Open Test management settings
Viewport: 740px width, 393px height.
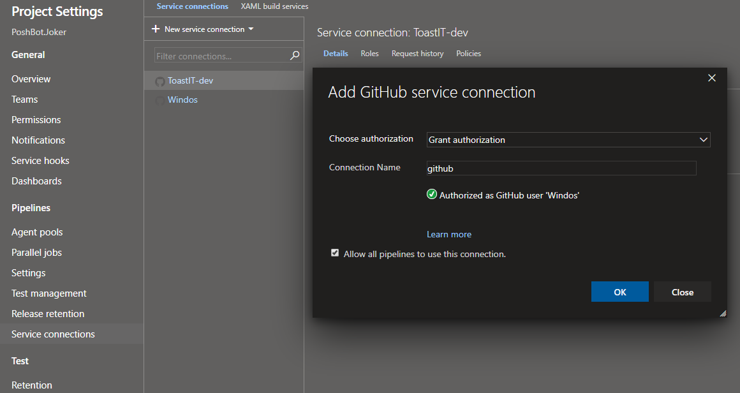pyautogui.click(x=49, y=293)
